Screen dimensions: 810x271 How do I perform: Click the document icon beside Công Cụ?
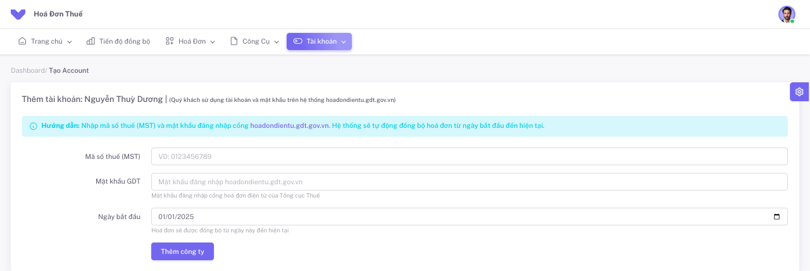[234, 41]
